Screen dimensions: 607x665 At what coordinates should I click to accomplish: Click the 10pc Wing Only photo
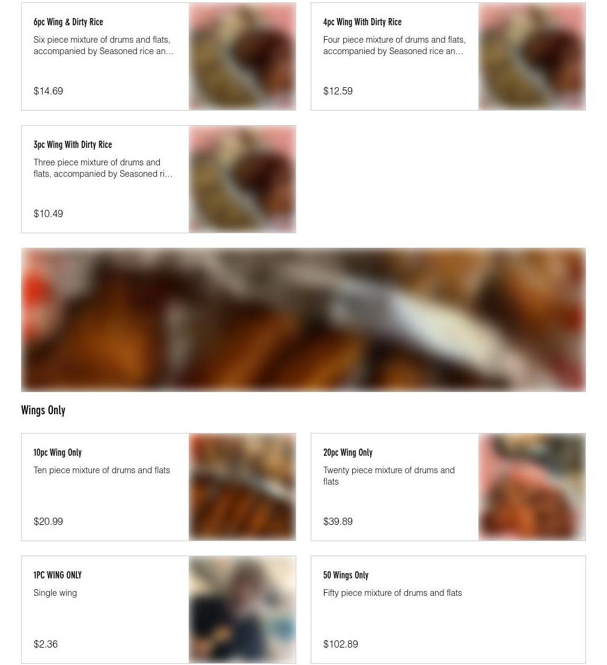tap(242, 487)
